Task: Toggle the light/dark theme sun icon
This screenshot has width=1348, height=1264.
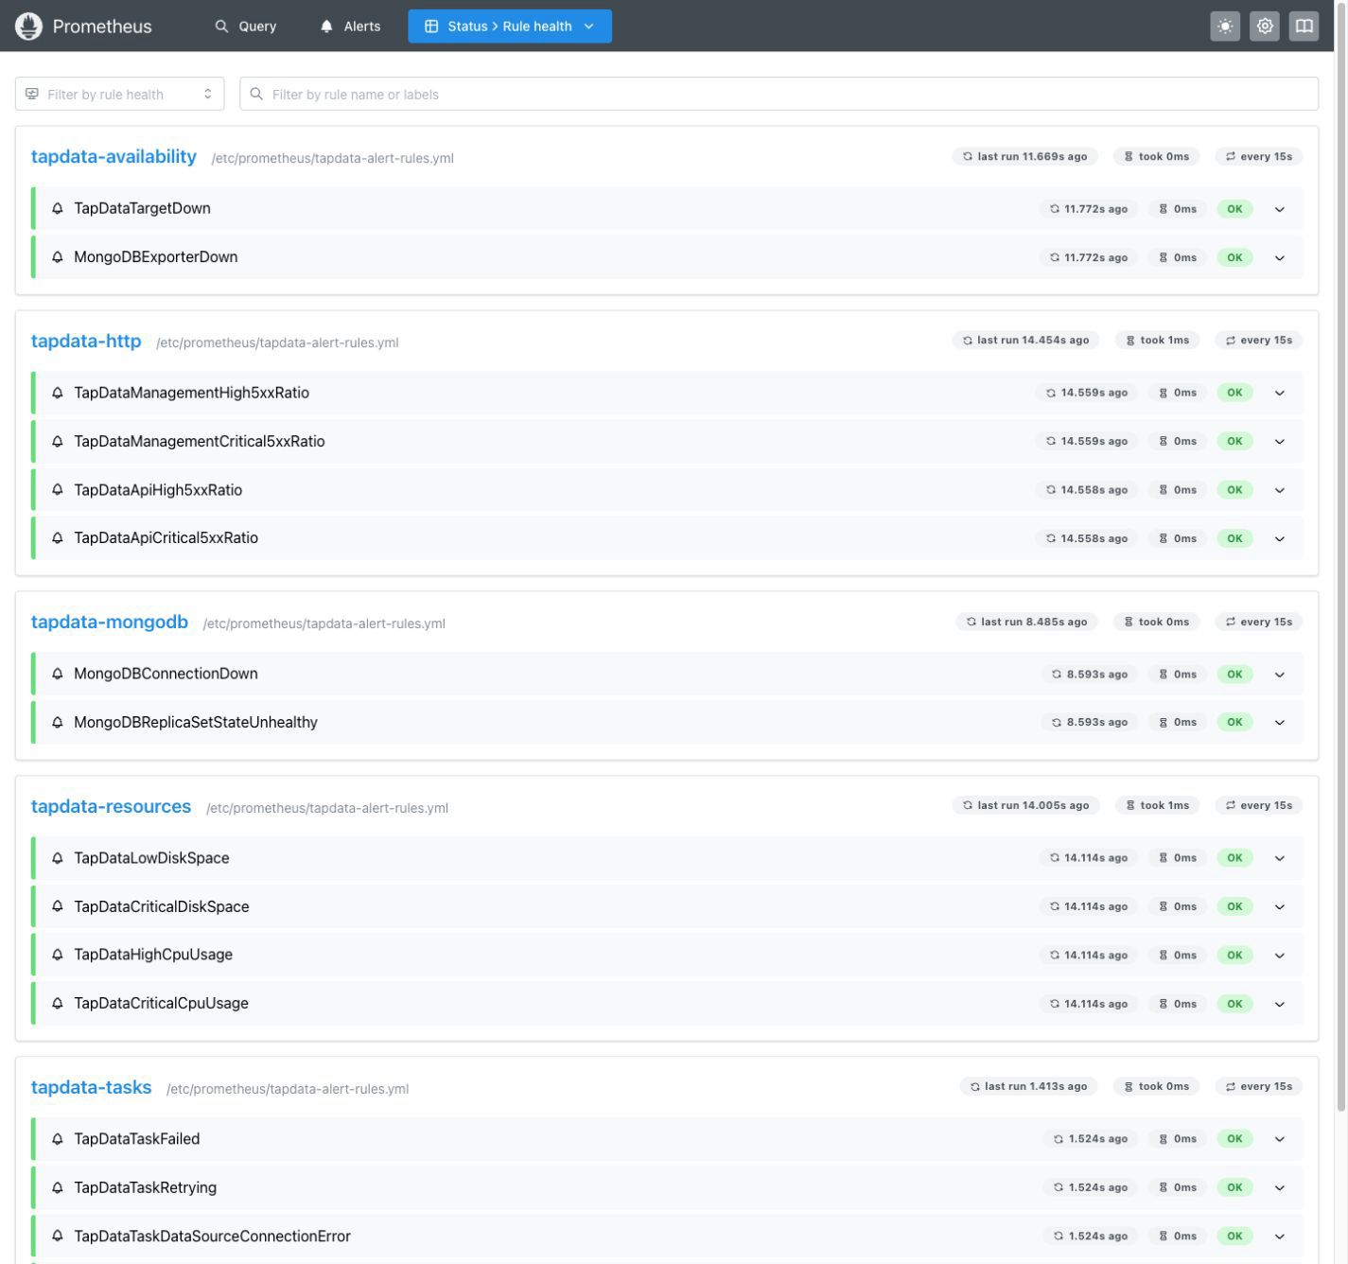Action: [x=1225, y=26]
